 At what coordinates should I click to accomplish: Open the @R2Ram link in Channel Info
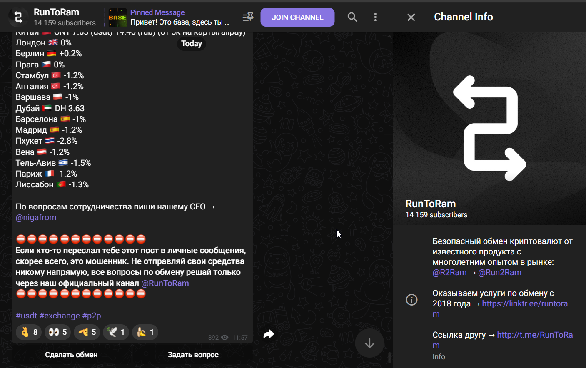(449, 272)
